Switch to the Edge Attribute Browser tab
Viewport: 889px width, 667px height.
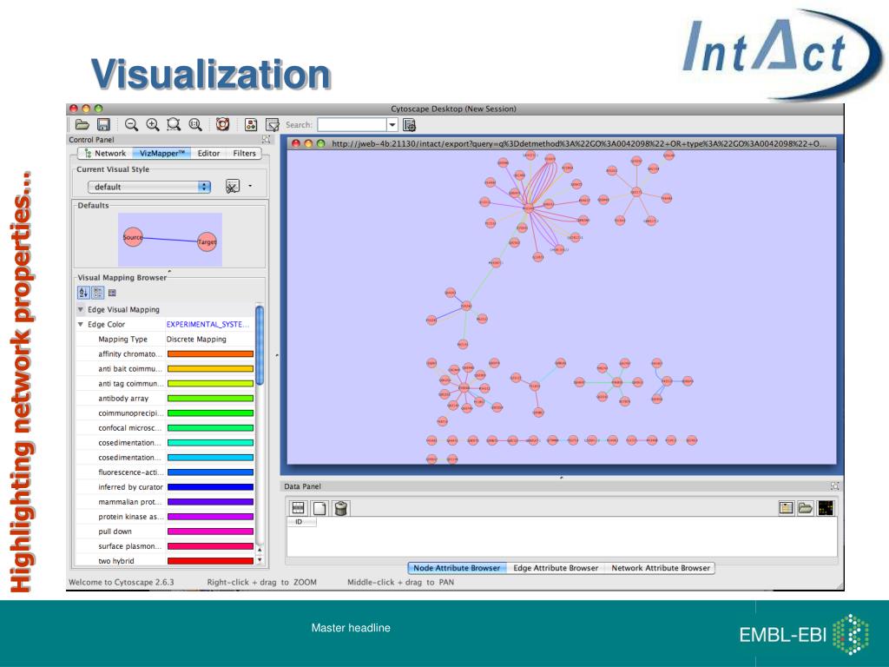click(556, 568)
